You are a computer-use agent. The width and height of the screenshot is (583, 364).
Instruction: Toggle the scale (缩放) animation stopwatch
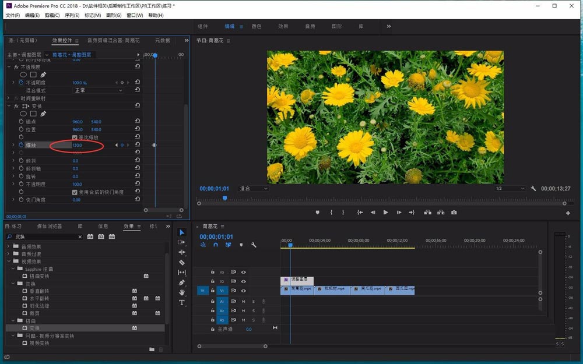point(21,145)
